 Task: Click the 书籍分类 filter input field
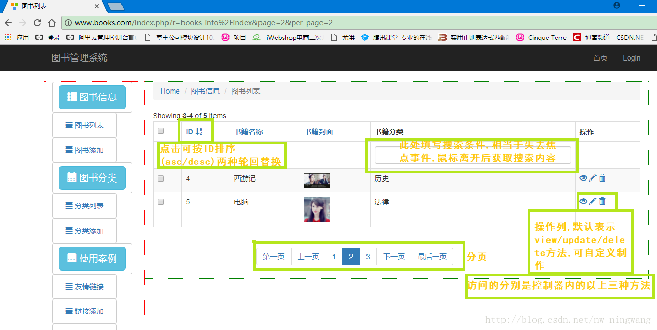point(472,155)
